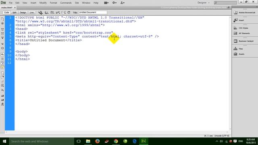Click Expand All coding toolbar icon

(x=2, y=37)
